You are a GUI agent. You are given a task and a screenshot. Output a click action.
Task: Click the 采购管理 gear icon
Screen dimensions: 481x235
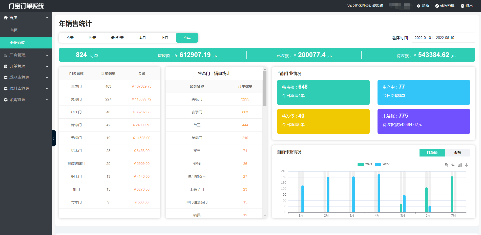6,100
